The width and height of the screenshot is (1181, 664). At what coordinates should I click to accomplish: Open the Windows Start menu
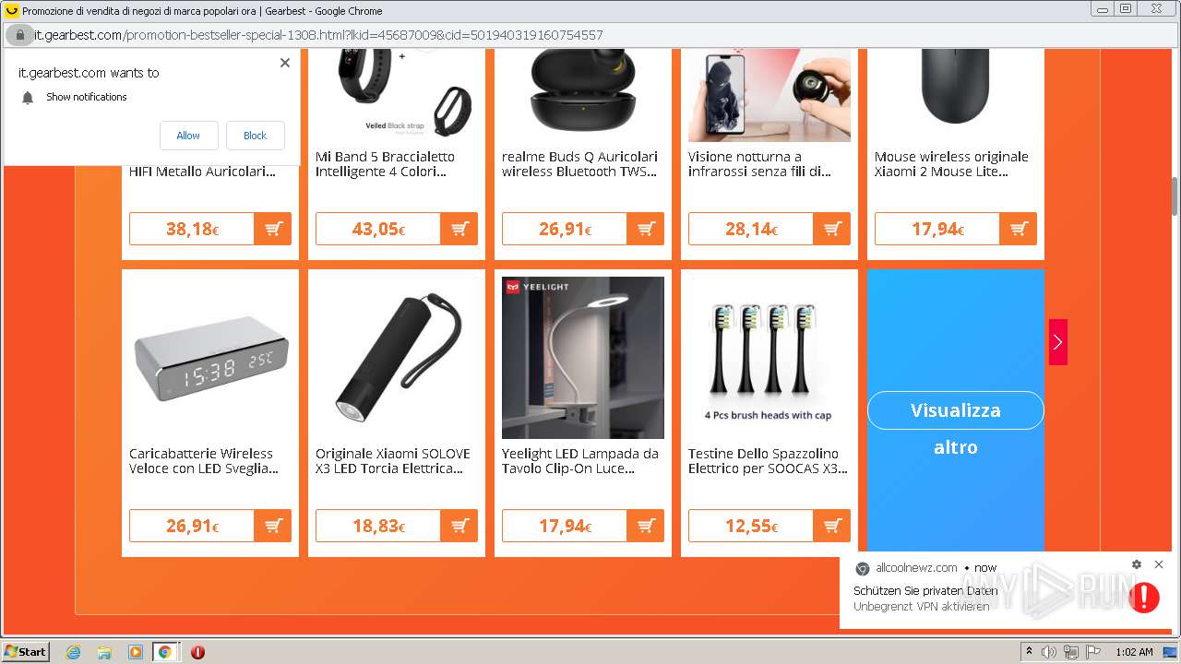(x=26, y=652)
